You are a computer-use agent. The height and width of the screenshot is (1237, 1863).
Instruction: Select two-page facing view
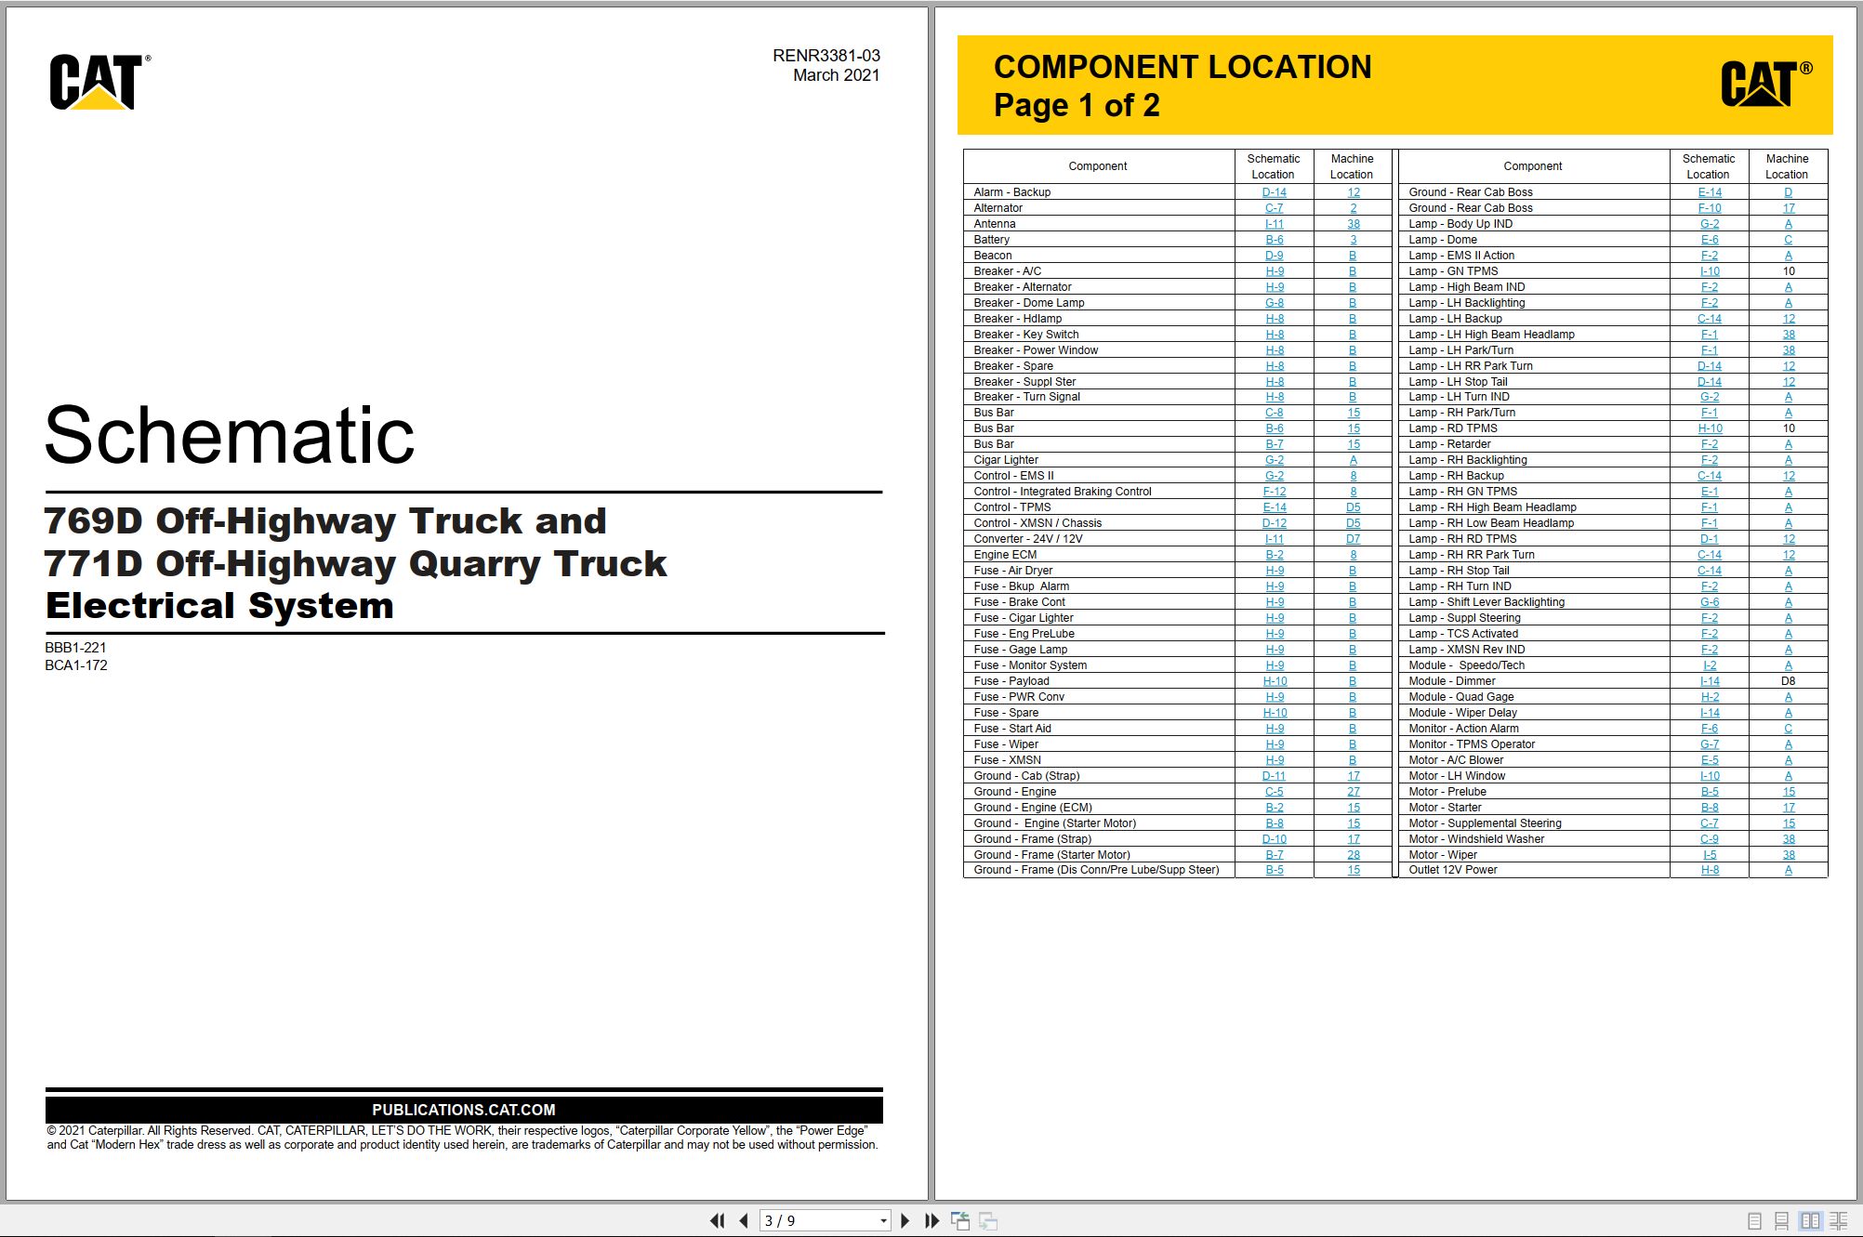click(1810, 1220)
